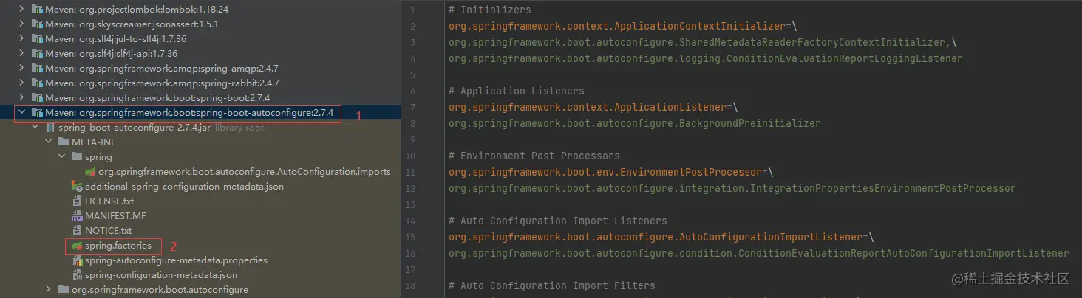The height and width of the screenshot is (298, 1082).
Task: Click the ConditionEvaluationReportAutoConfigurationImportListener line
Action: (758, 253)
